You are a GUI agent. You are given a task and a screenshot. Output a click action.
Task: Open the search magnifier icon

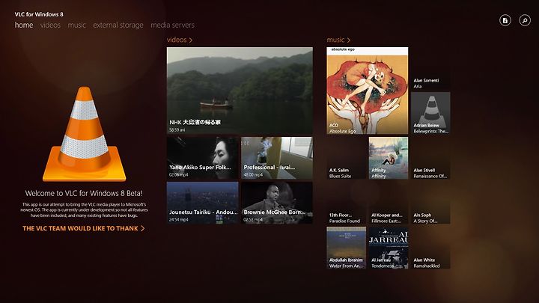(x=525, y=21)
